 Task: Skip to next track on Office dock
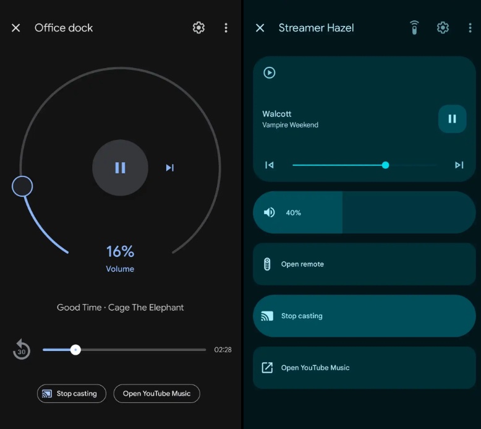[169, 168]
